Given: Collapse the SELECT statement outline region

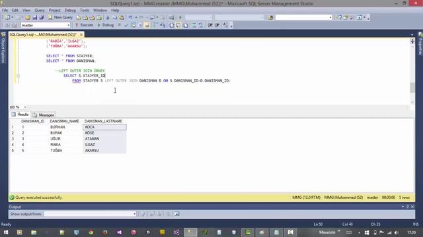Looking at the screenshot, I should 18,76.
